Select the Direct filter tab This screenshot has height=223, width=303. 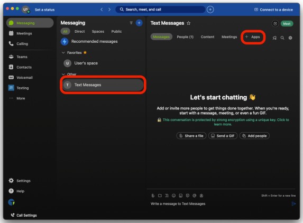click(80, 32)
